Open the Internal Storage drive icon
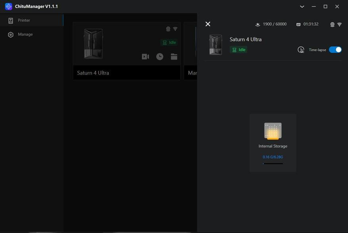Image resolution: width=348 pixels, height=233 pixels. click(x=273, y=131)
